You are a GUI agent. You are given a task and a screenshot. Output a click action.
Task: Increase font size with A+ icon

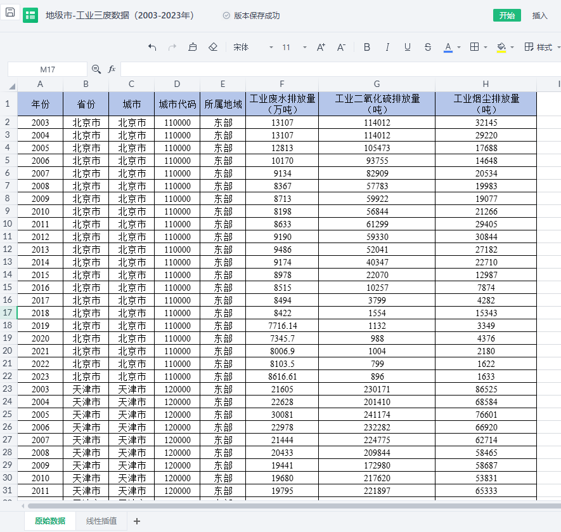coord(321,47)
